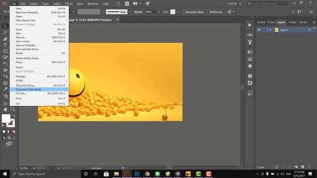This screenshot has height=178, width=317.
Task: Select the Symbol Sprayer tool
Action: [x=5, y=96]
